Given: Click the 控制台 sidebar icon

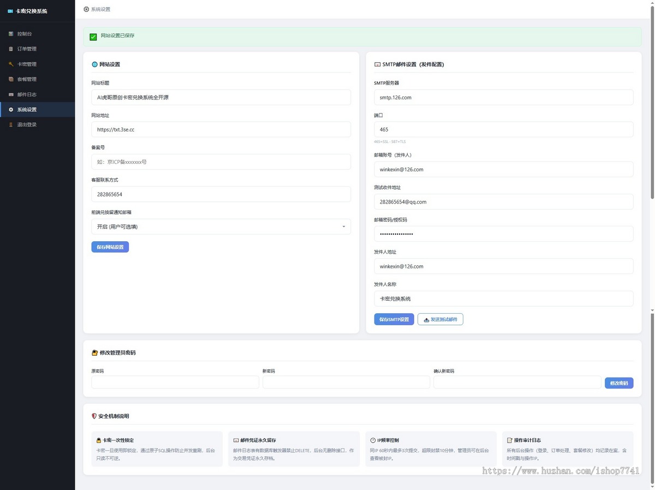Looking at the screenshot, I should 11,34.
